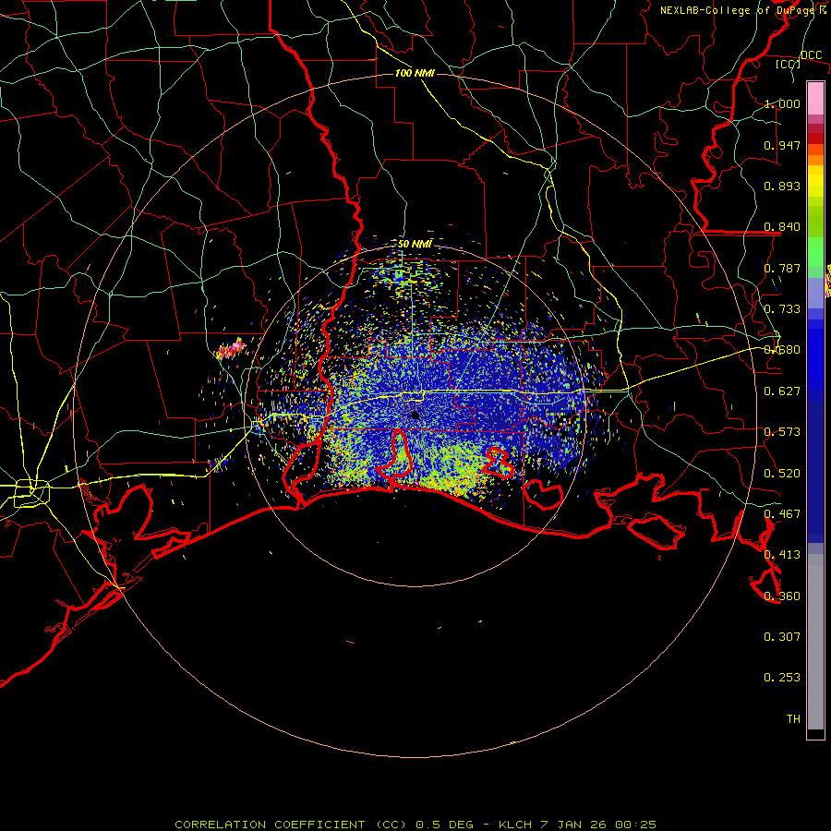
Task: Click the 0.573 color scale value
Action: click(782, 432)
